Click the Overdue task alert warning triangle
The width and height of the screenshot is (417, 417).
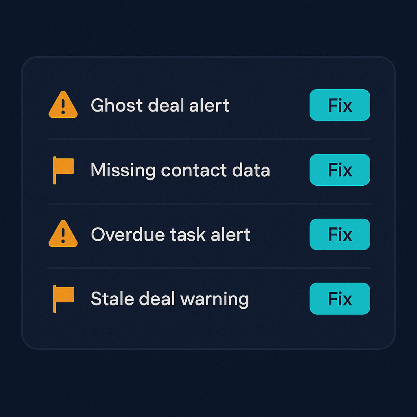(x=63, y=235)
